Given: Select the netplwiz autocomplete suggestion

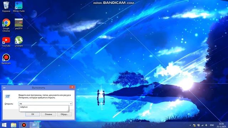Looking at the screenshot, I should tap(44, 107).
